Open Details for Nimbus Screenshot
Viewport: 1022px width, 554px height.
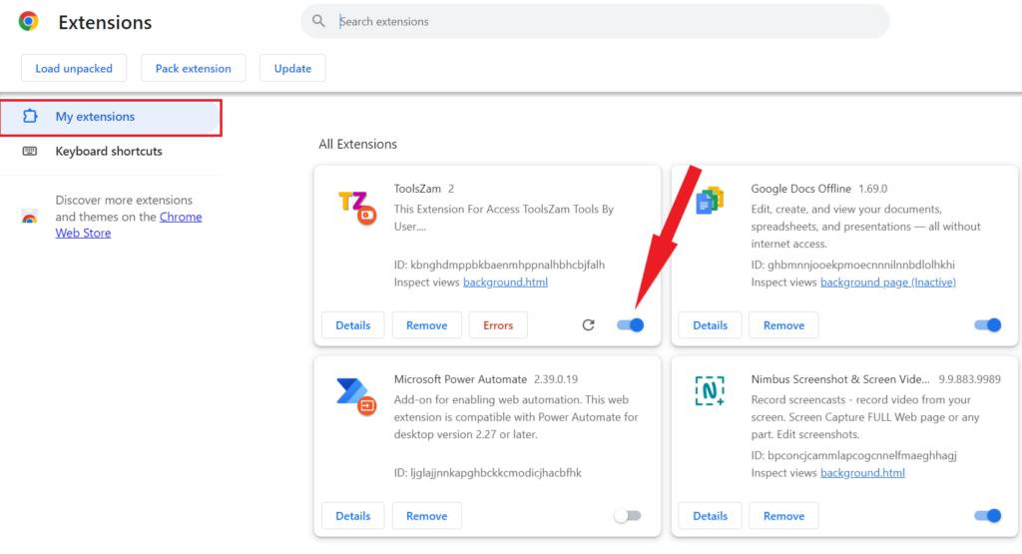click(710, 515)
